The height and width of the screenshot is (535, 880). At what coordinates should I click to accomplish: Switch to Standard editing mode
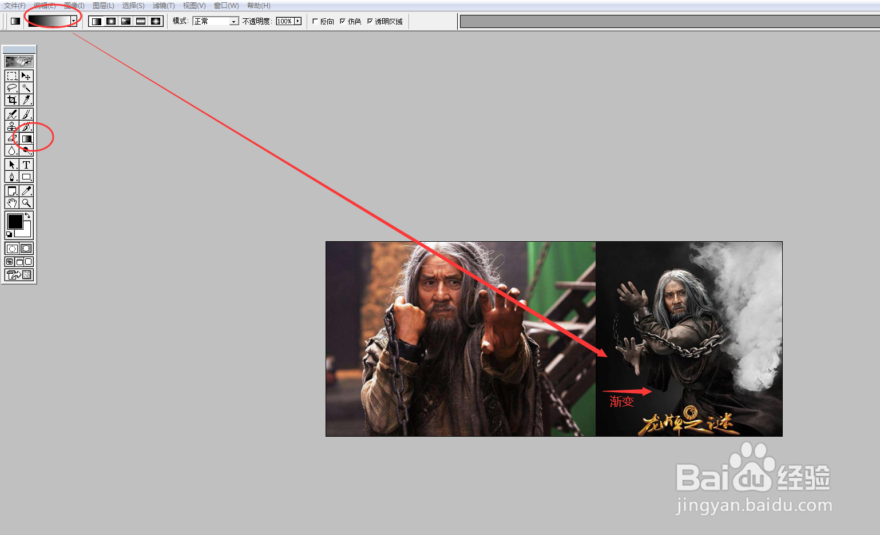[12, 249]
